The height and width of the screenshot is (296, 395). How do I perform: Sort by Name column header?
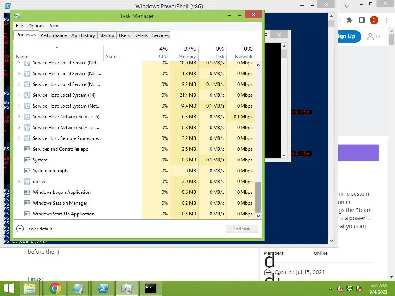59,53
